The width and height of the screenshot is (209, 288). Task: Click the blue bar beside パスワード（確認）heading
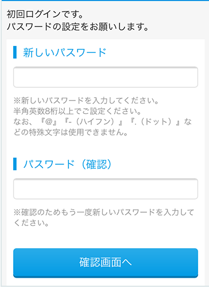(x=15, y=164)
